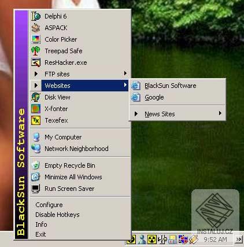Click the ResHacker.exe icon
244x247 pixels.
[36, 62]
